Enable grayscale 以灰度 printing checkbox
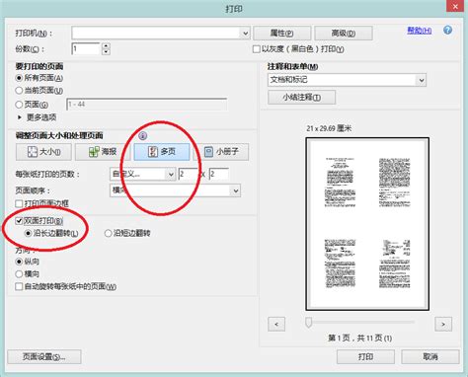 click(257, 49)
